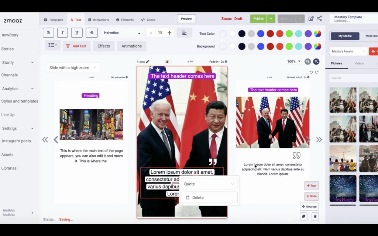
Task: Decrease font size with minus button
Action: pos(151,33)
